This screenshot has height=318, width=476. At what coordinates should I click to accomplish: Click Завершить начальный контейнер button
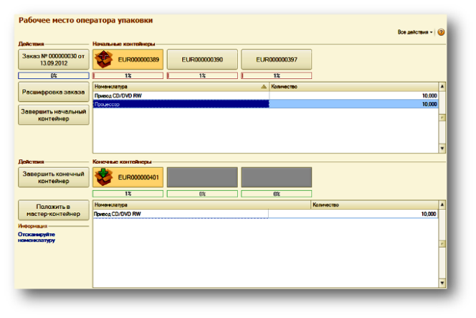pyautogui.click(x=54, y=115)
